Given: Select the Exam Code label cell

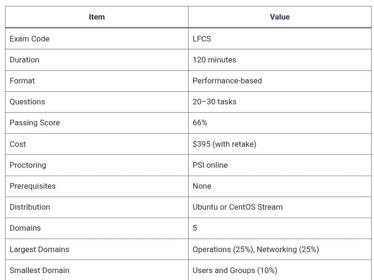Looking at the screenshot, I should 30,39.
